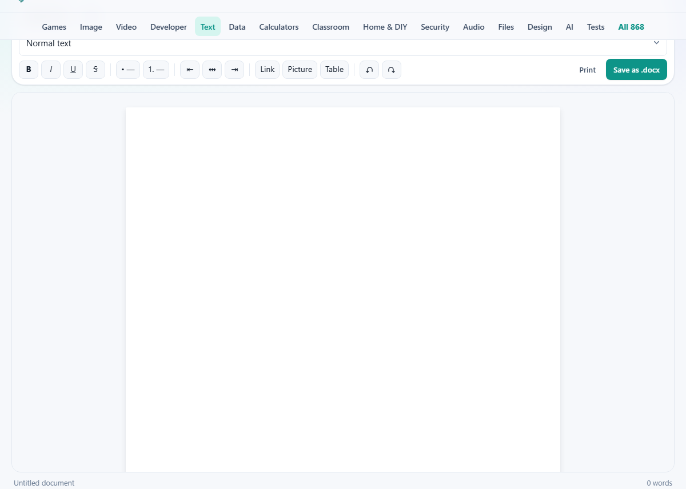Open the AI category

[x=569, y=27]
